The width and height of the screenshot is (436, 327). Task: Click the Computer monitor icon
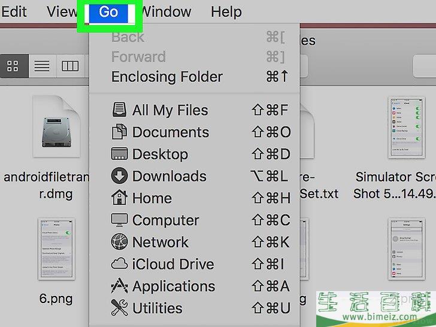click(120, 220)
